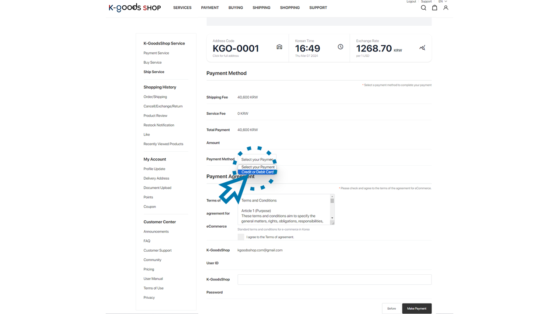This screenshot has height=314, width=559.
Task: Click the K-goods SHOP logo
Action: pyautogui.click(x=135, y=8)
